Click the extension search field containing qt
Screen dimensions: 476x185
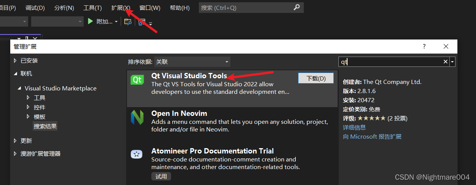(390, 62)
